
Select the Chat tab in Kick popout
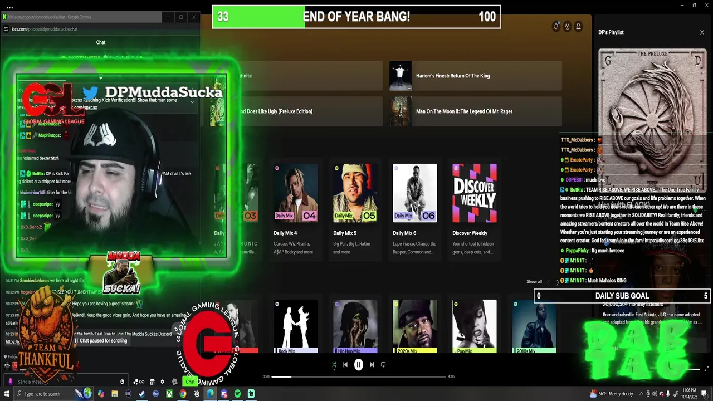coord(101,42)
